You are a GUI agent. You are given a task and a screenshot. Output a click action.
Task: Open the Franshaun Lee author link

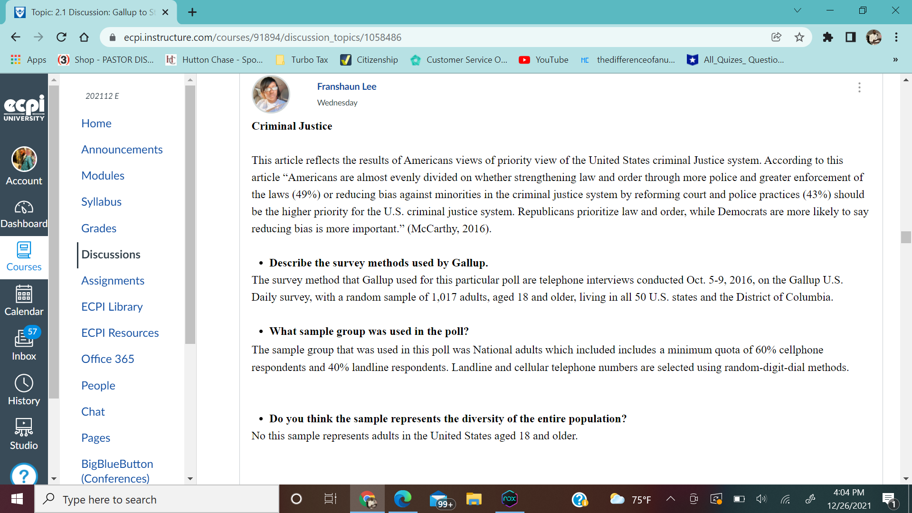347,86
